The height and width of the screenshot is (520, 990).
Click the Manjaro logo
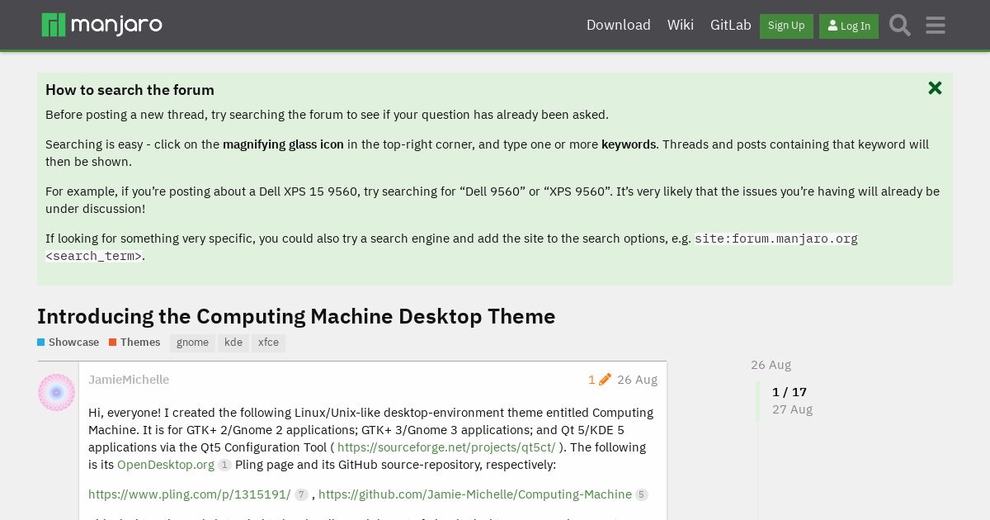pyautogui.click(x=102, y=25)
